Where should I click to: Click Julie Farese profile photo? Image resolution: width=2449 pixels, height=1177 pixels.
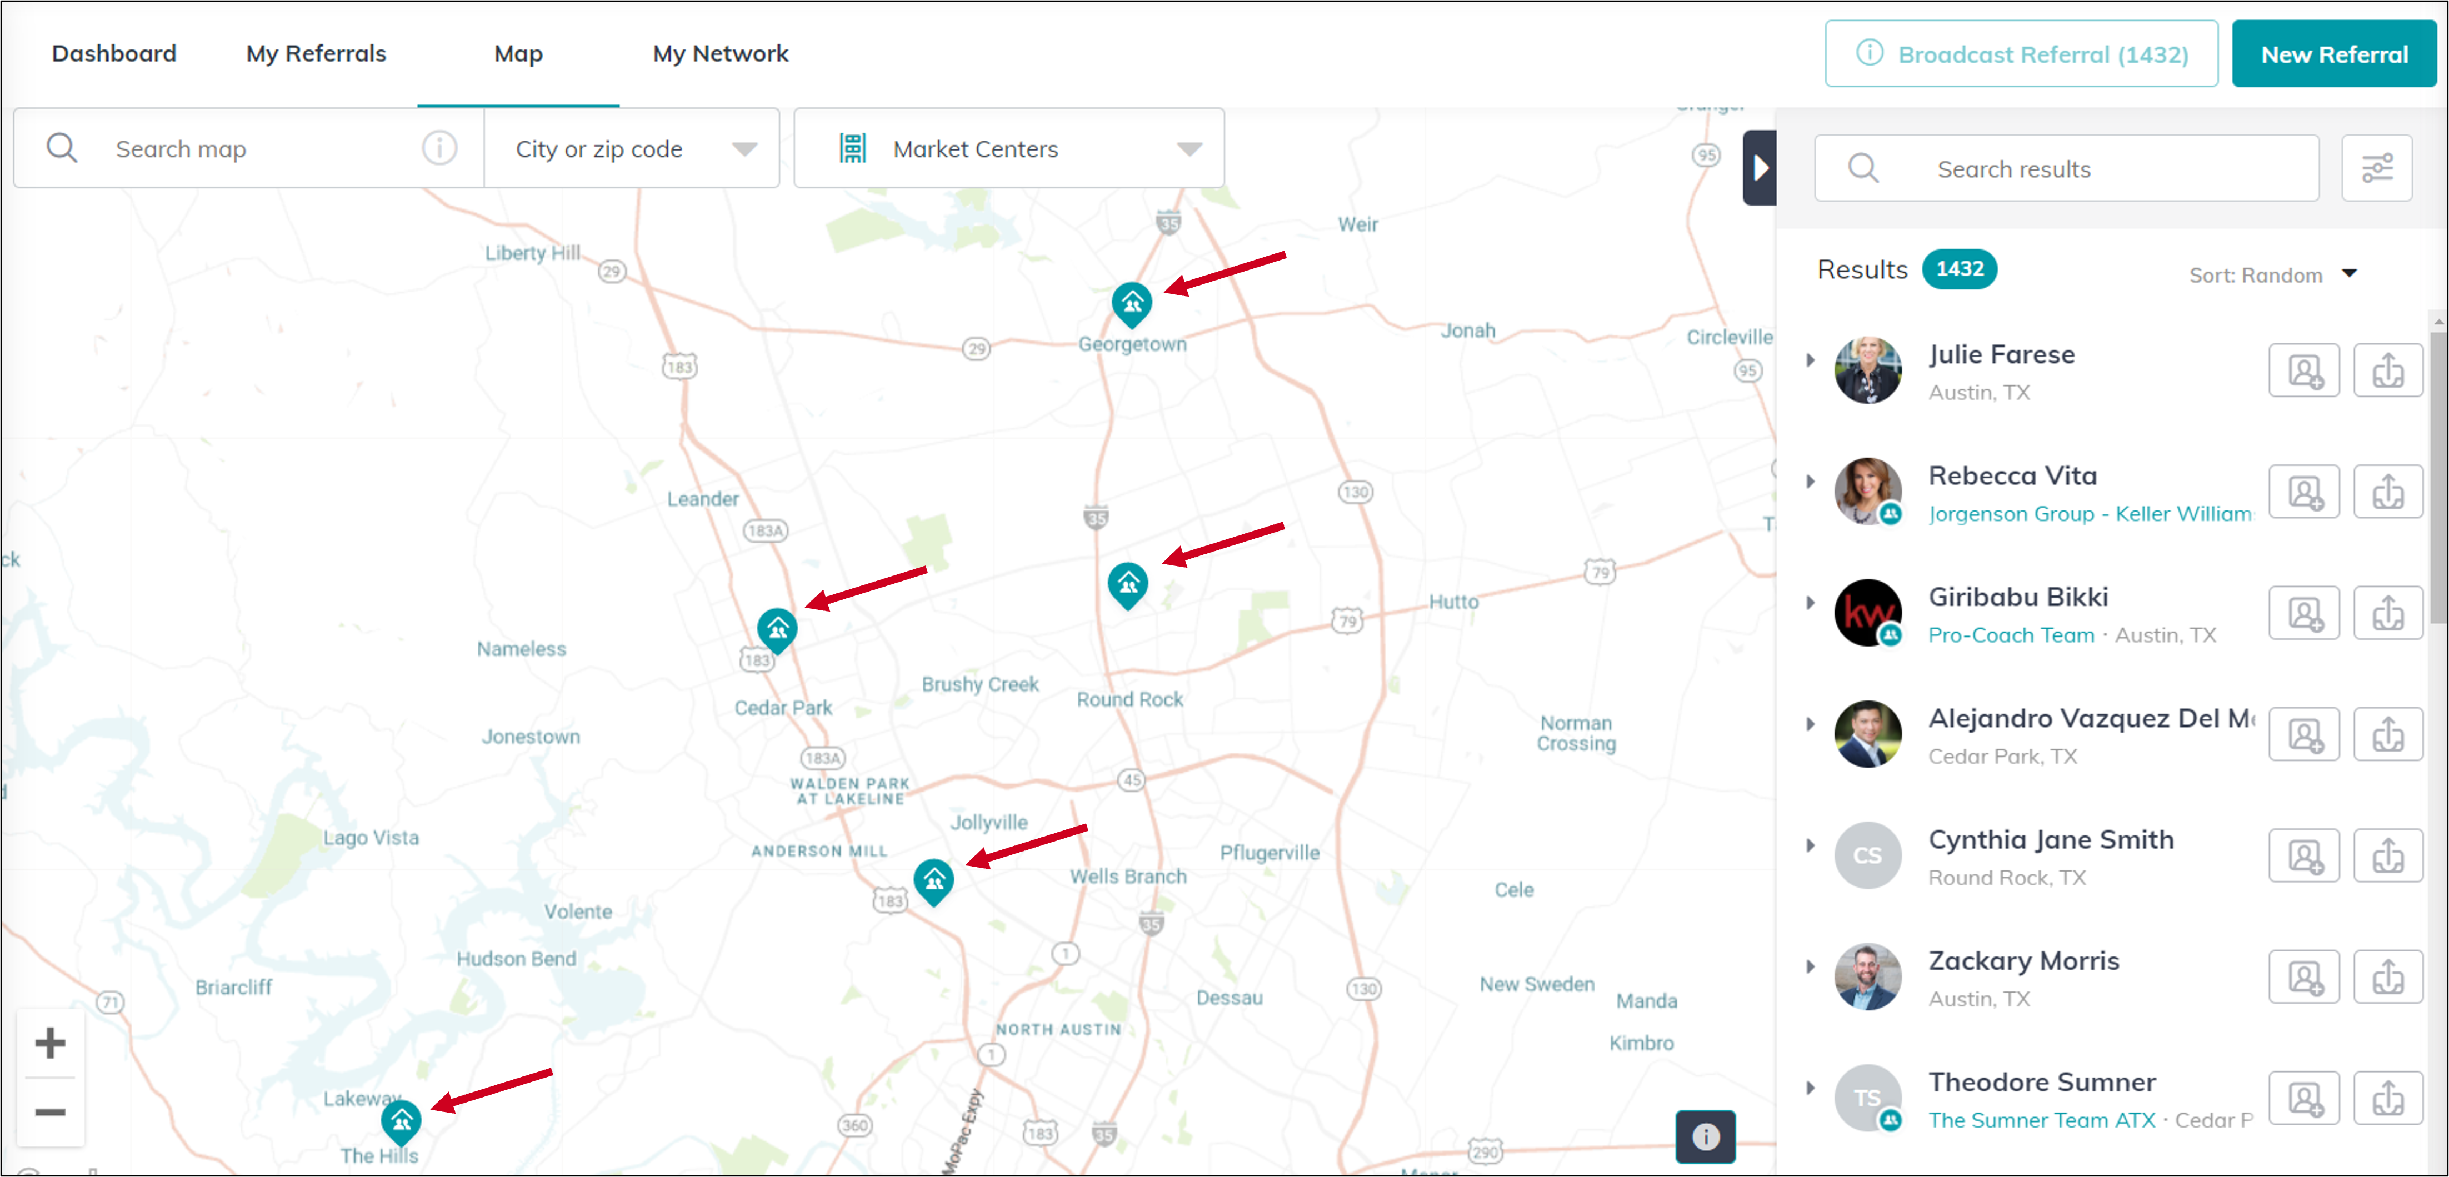pos(1867,370)
